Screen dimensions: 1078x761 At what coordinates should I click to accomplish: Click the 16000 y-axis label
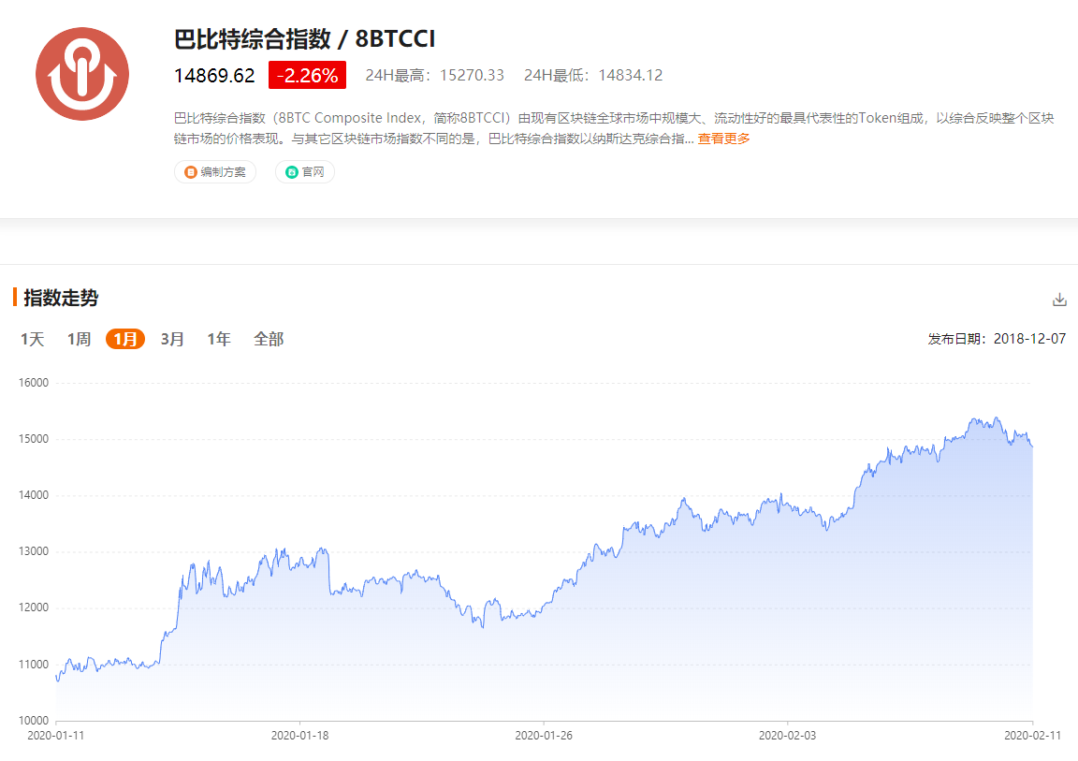(x=34, y=383)
